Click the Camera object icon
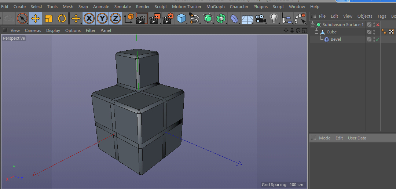 click(x=260, y=18)
